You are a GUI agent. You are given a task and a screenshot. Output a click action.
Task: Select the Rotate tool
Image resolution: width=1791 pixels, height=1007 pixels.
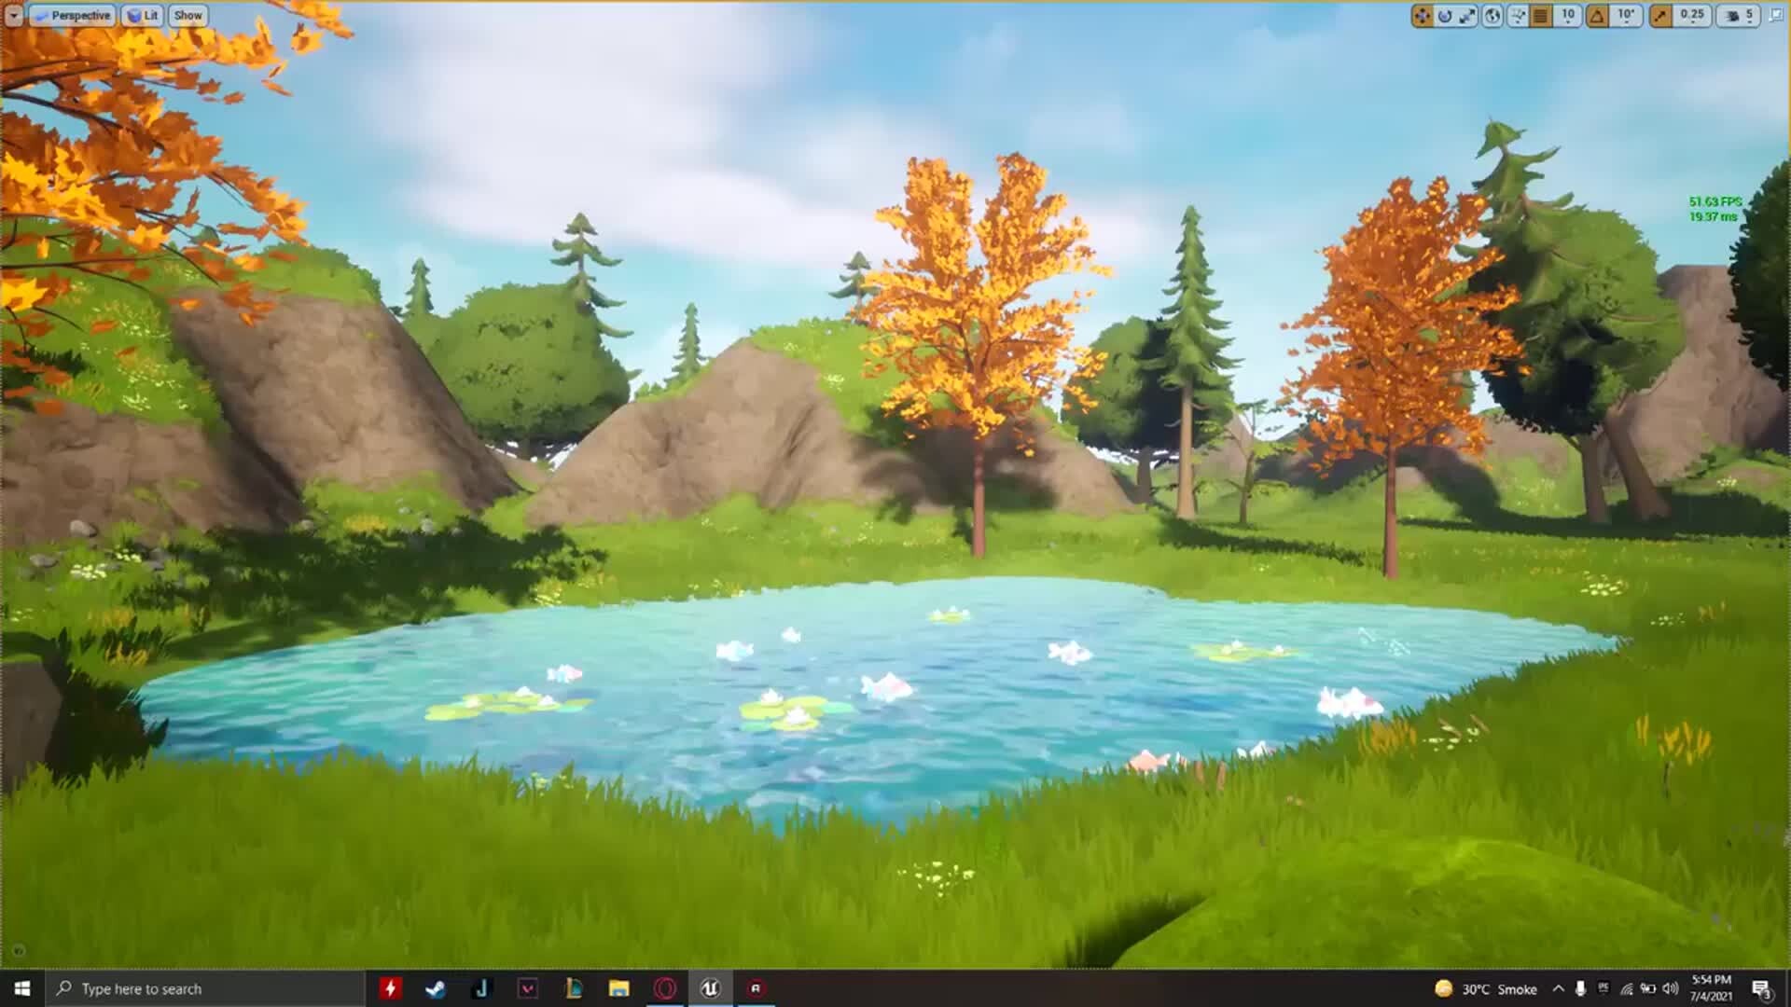point(1445,15)
